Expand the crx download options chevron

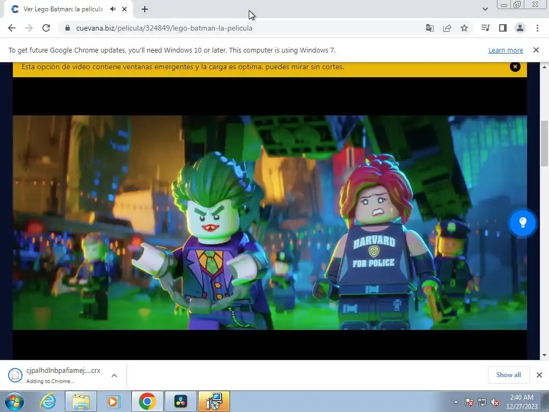tap(114, 375)
